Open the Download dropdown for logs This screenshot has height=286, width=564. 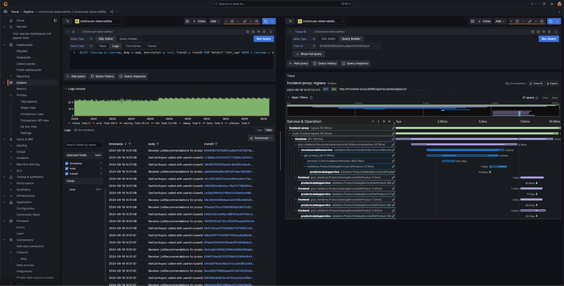tap(261, 138)
